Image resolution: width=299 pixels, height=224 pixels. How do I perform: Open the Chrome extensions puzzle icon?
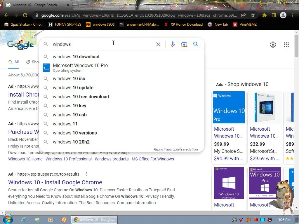pyautogui.click(x=264, y=15)
